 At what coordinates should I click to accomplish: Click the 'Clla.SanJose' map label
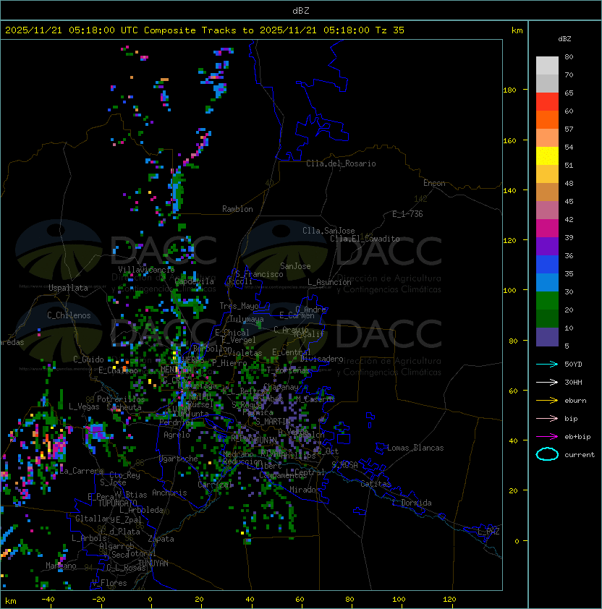(x=328, y=231)
